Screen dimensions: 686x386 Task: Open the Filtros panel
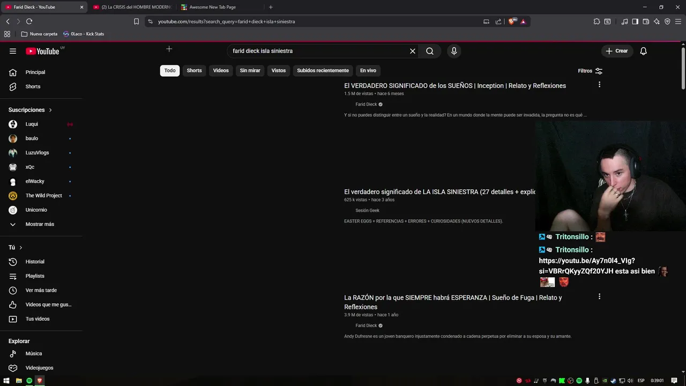(x=590, y=71)
